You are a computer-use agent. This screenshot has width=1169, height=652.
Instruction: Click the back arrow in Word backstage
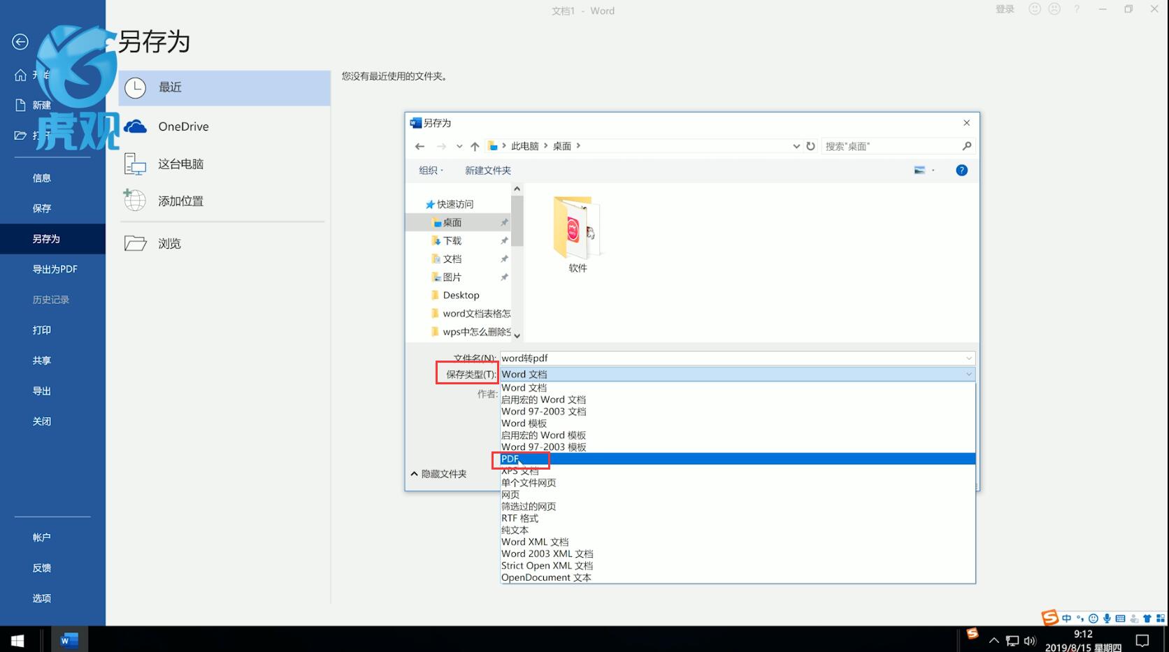pos(20,42)
